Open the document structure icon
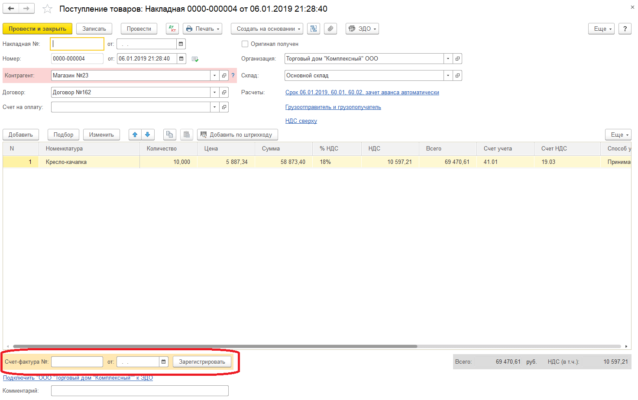Screen dimensions: 638x400 pos(314,29)
